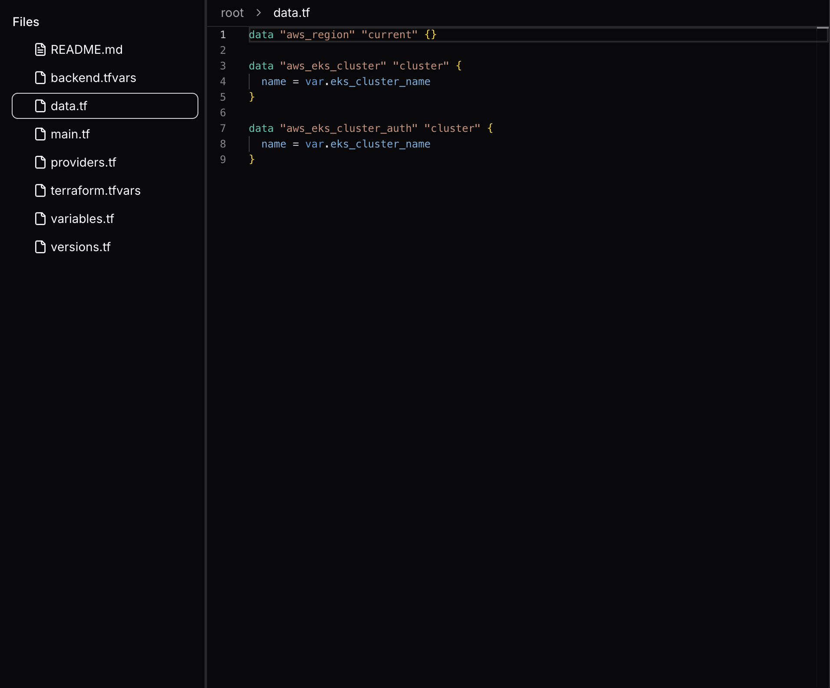Click the "aws_region" string on line 1
This screenshot has width=830, height=688.
click(x=317, y=35)
